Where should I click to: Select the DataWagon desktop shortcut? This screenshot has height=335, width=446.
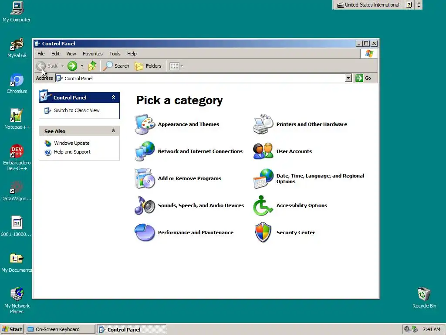tap(16, 191)
